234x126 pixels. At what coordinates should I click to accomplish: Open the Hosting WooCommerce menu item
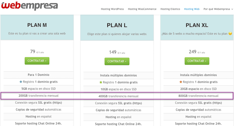click(142, 9)
